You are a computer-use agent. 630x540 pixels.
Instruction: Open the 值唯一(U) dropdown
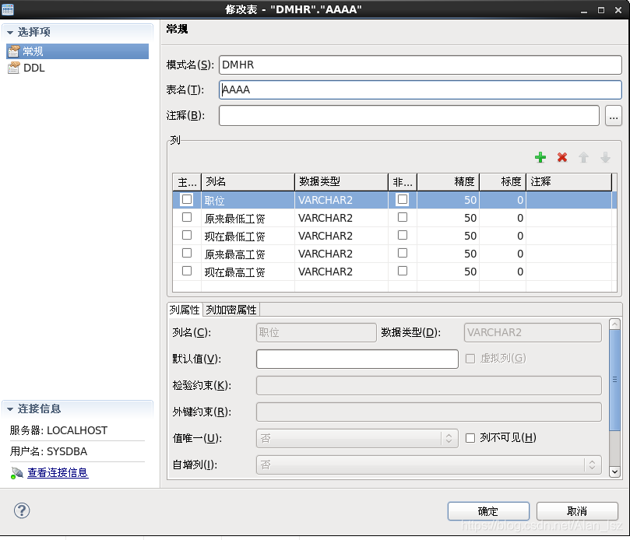pyautogui.click(x=357, y=438)
